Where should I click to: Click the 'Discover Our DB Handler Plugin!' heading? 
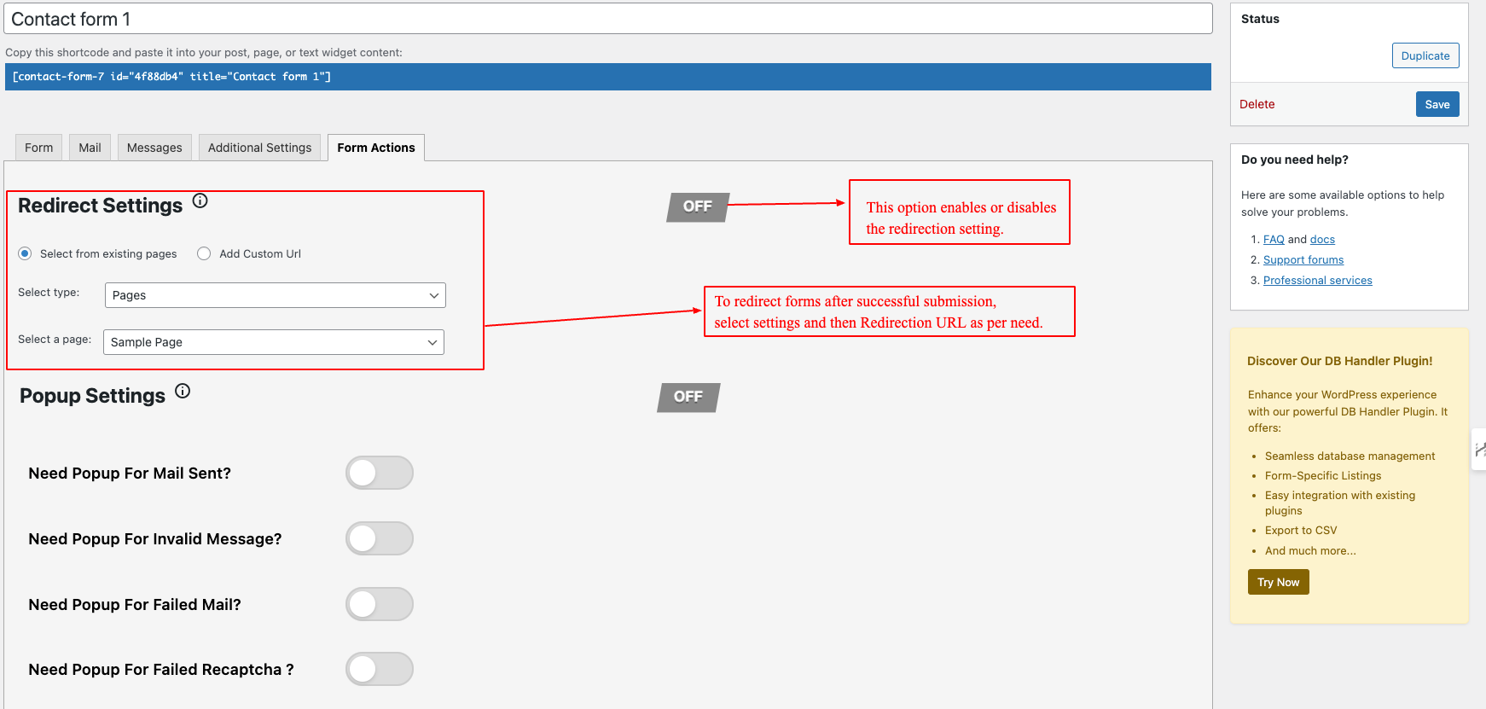pos(1340,361)
